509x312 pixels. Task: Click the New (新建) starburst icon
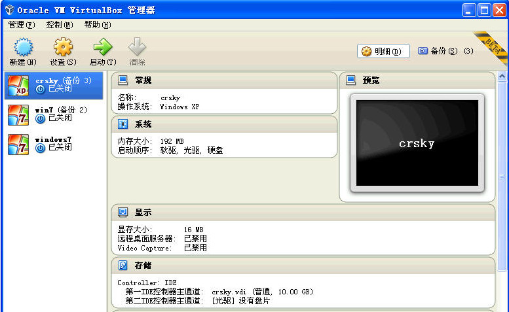23,47
